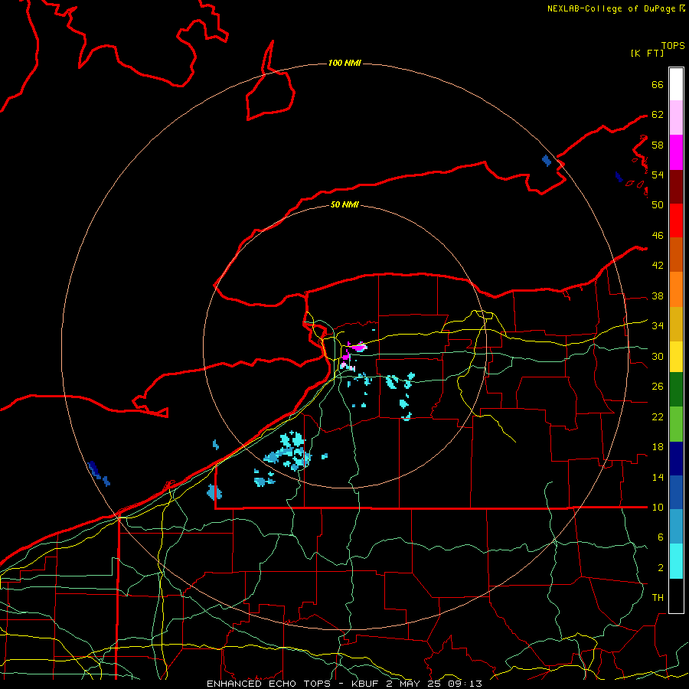Screen dimensions: 689x689
Task: Click the TH legend label
Action: pos(658,598)
